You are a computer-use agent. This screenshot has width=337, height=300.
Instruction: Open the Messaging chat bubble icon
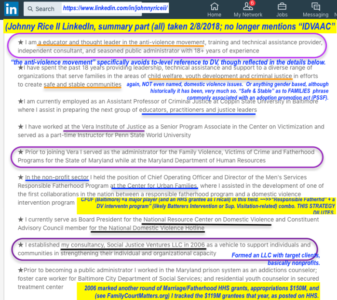point(315,6)
